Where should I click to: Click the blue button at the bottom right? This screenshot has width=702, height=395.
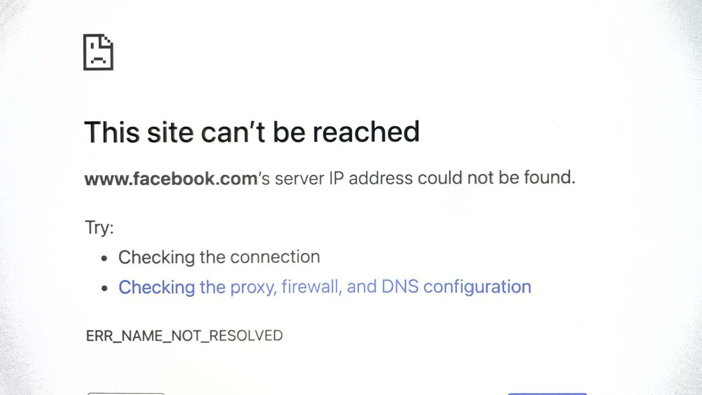pos(547,393)
